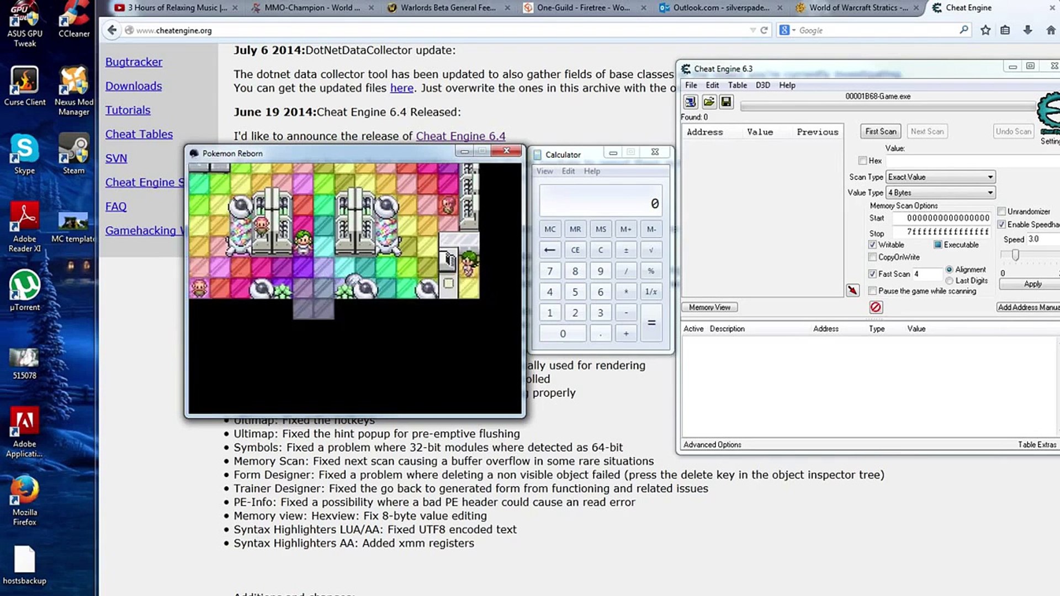
Task: Click the red arrow add-to-address-list icon
Action: coord(852,290)
